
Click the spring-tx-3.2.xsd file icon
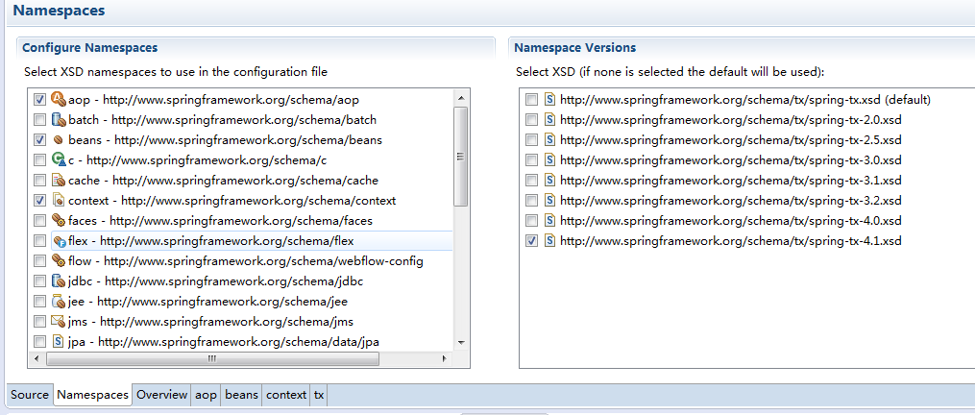pyautogui.click(x=549, y=201)
